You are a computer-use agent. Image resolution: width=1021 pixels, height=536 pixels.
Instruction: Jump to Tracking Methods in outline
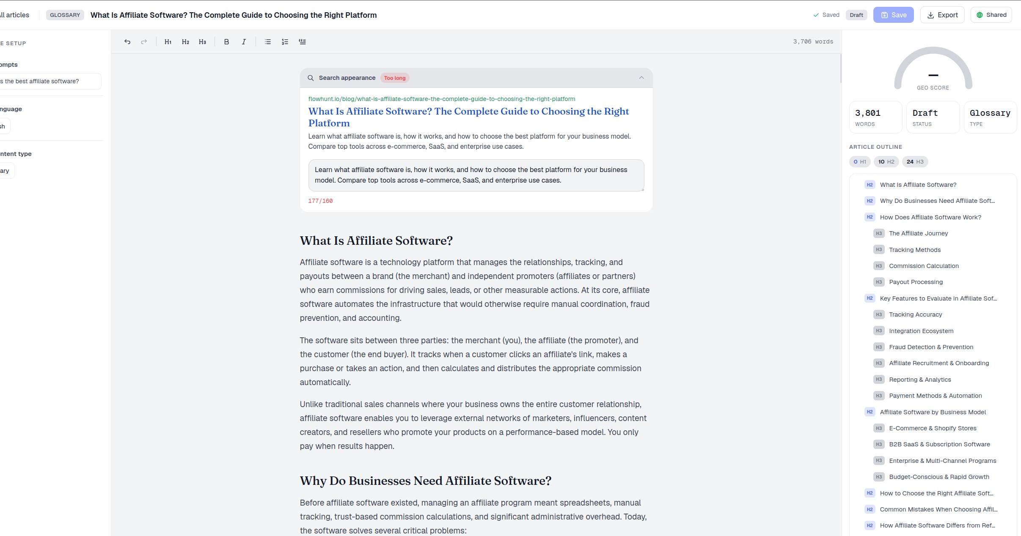click(x=915, y=250)
